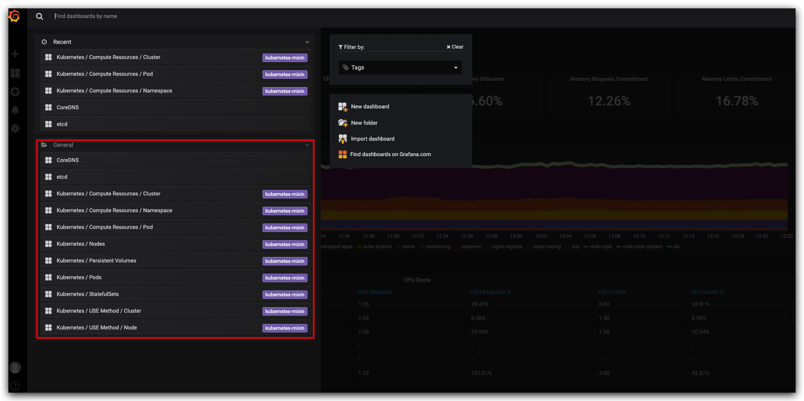Open Find dashboards on Grafana.com link

click(390, 154)
